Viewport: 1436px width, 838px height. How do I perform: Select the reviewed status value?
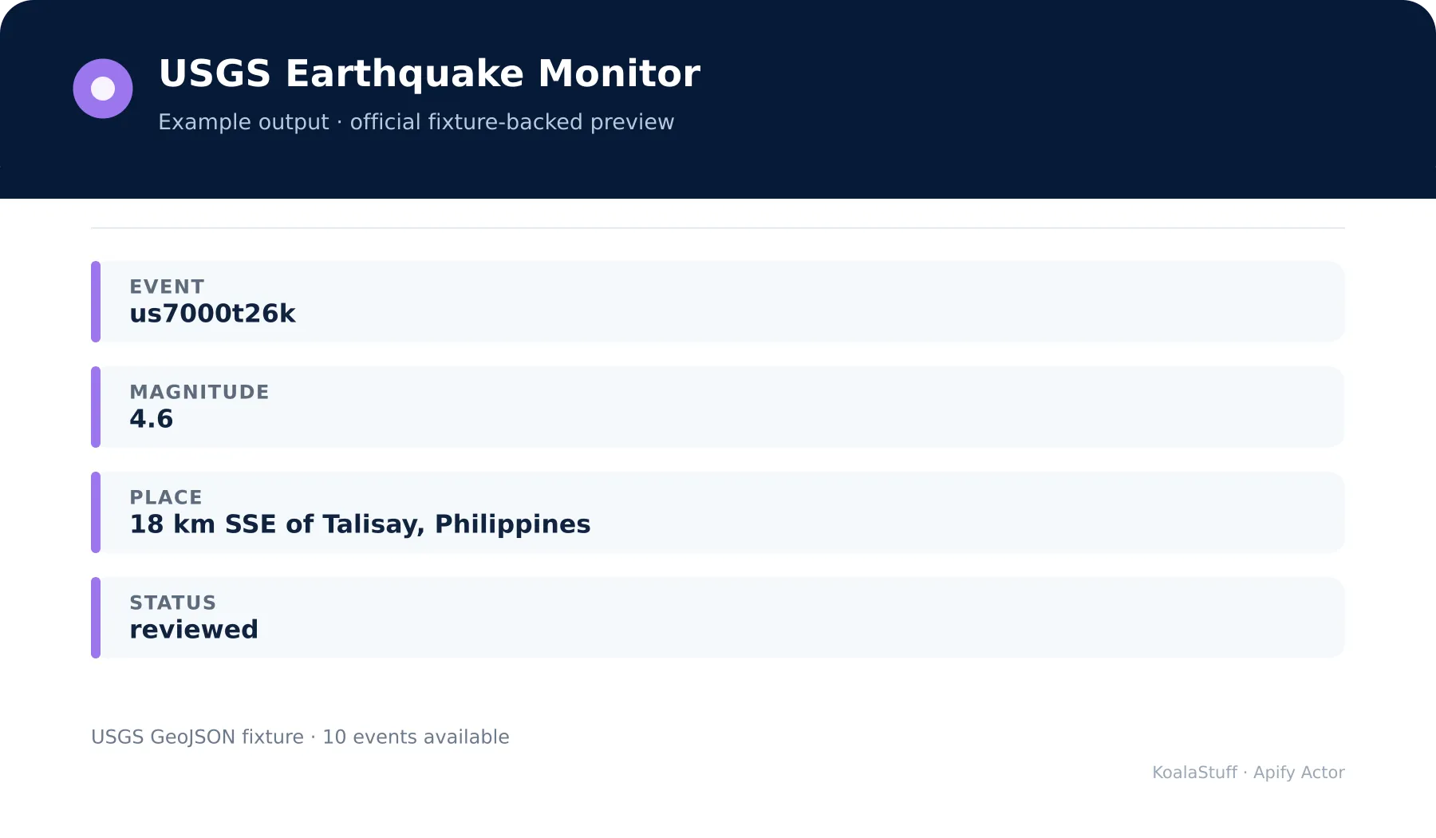coord(194,630)
